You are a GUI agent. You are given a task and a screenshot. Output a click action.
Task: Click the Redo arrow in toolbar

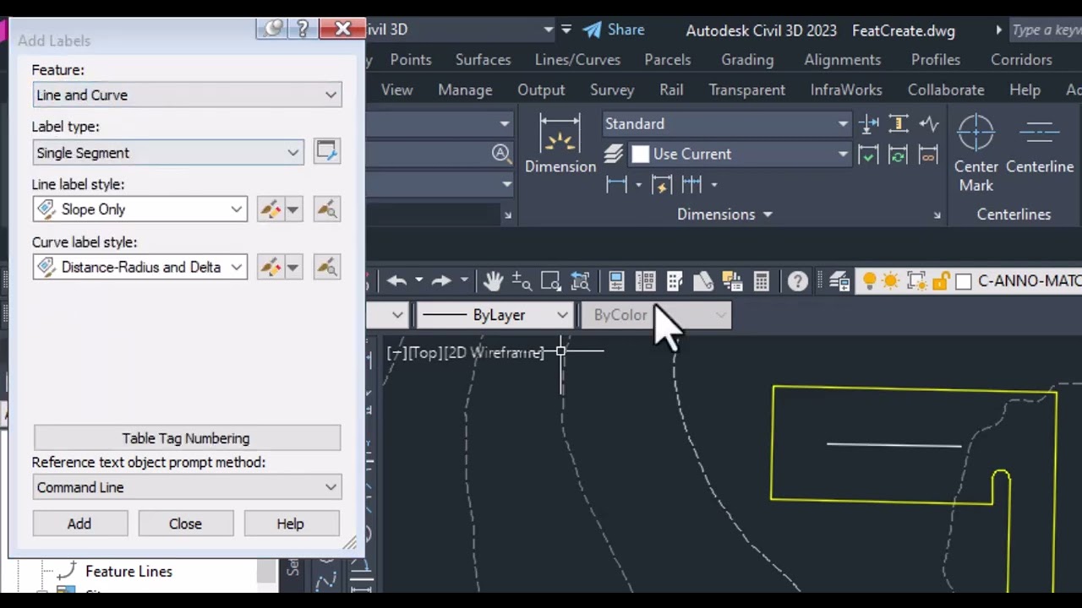(441, 281)
